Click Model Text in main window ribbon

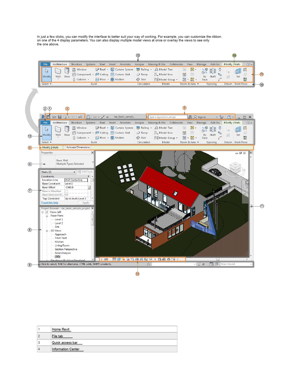[x=164, y=128]
